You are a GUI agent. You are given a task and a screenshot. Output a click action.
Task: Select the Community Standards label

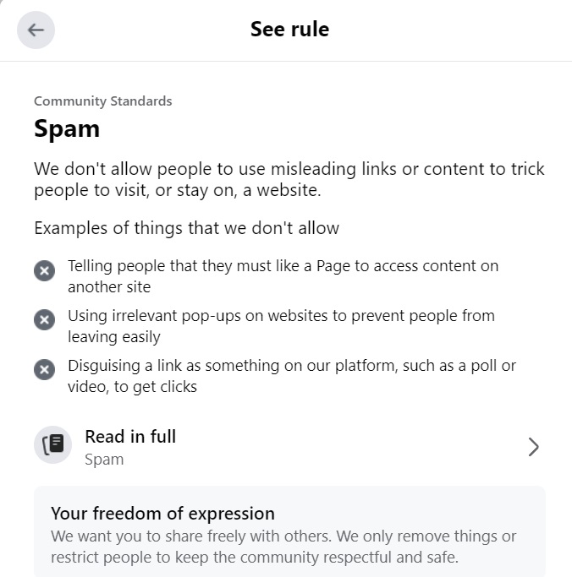pyautogui.click(x=102, y=101)
